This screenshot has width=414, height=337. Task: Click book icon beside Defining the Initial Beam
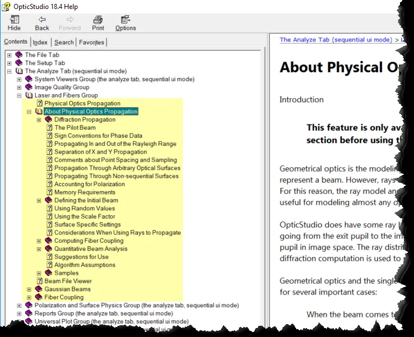pyautogui.click(x=49, y=200)
